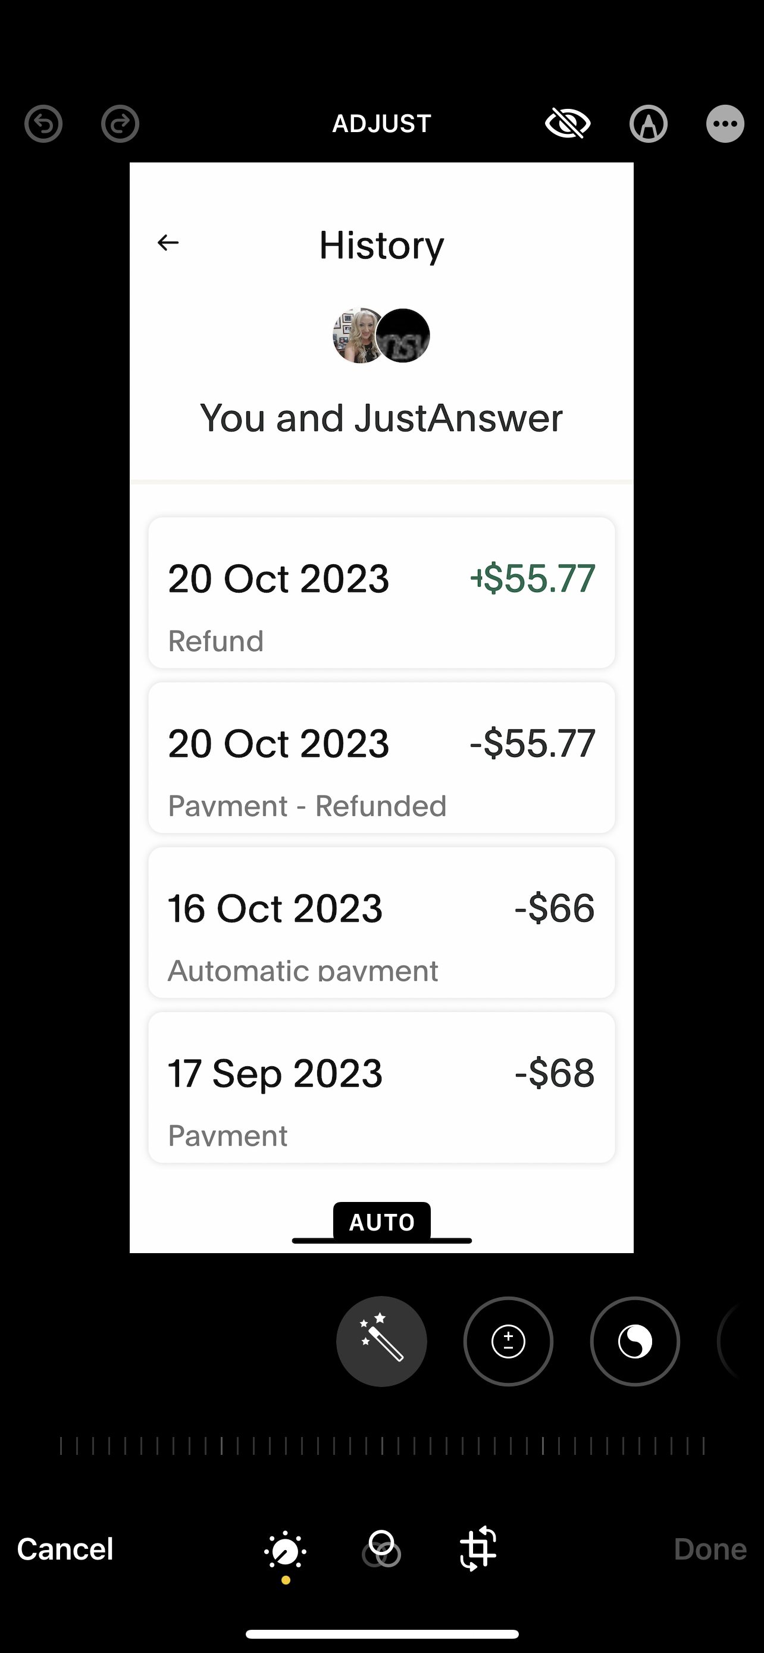This screenshot has height=1653, width=764.
Task: Tap the redo arrow icon
Action: 120,123
